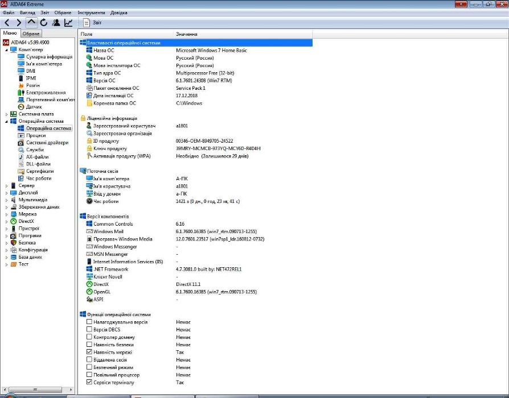Open Системні драйвери tree entry
This screenshot has width=509, height=398.
pyautogui.click(x=47, y=143)
